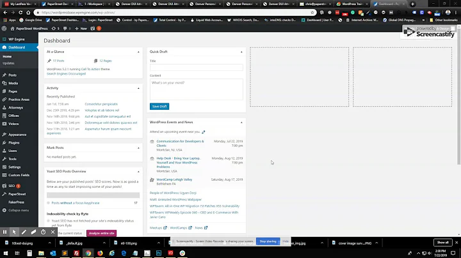Collapse the Yoast SEO Posts Overview widget
This screenshot has height=258, width=461.
point(138,172)
